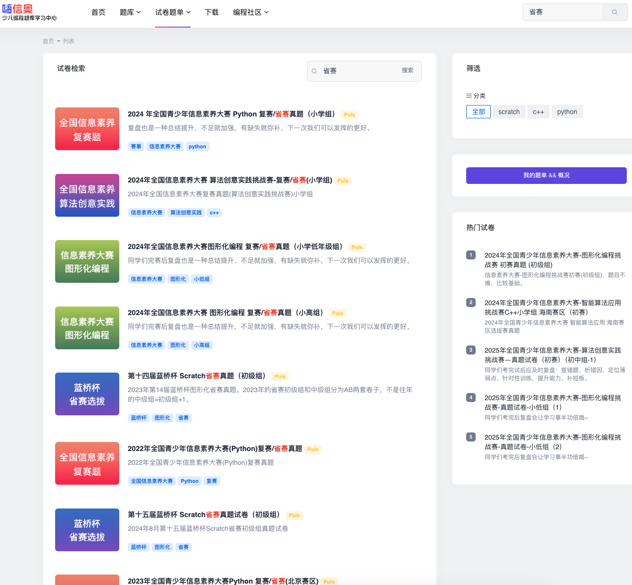Open hot paper 5 图形化编程挑战赛 小低组（2）

click(x=553, y=442)
